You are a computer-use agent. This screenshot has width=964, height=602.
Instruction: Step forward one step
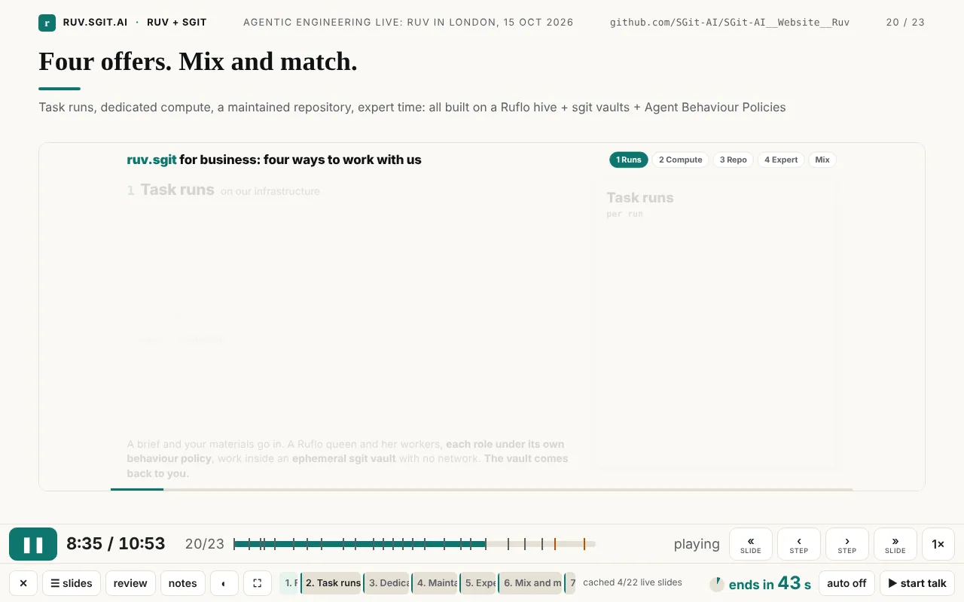pyautogui.click(x=847, y=544)
